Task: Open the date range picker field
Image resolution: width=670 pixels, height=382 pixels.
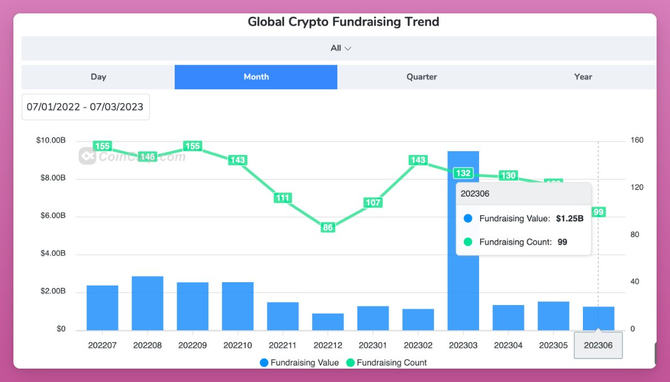Action: pyautogui.click(x=85, y=107)
